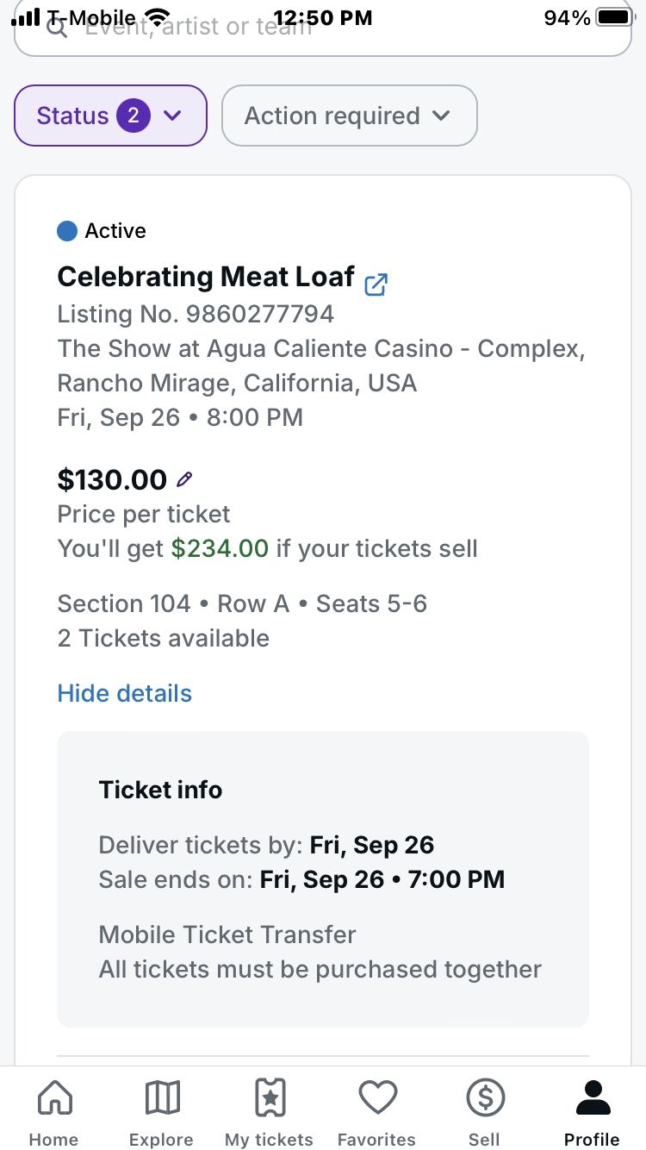
Task: Edit the $130.00 price with pencil icon
Action: (184, 479)
